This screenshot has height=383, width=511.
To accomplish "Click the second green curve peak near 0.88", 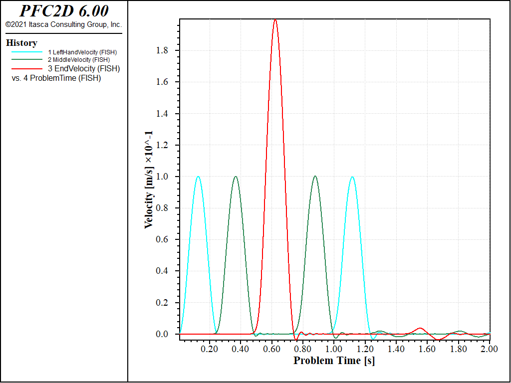I will [x=315, y=177].
